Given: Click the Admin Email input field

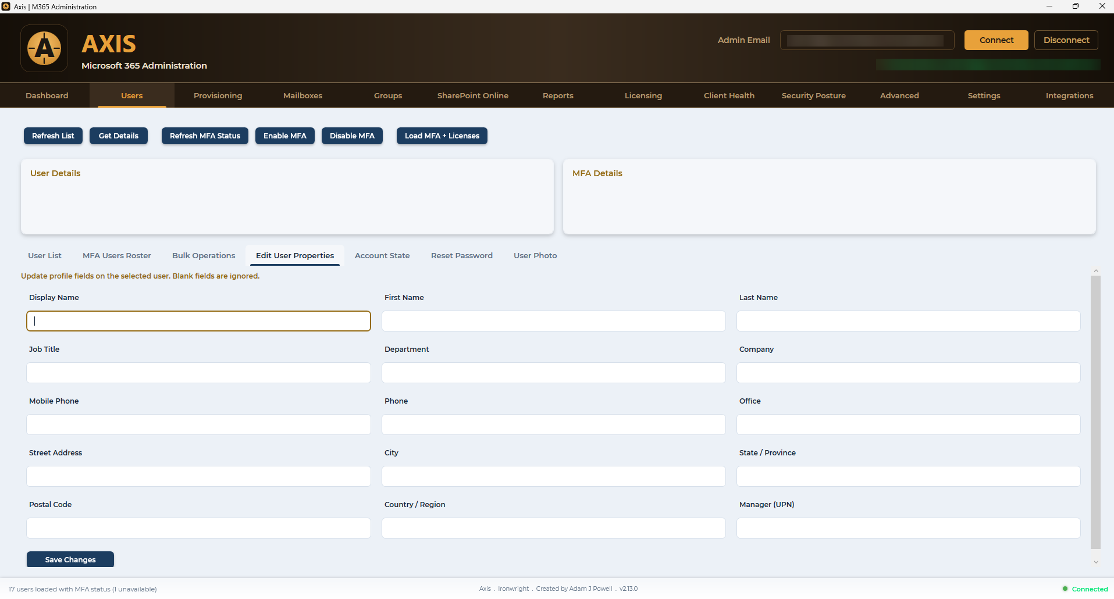Looking at the screenshot, I should coord(867,40).
